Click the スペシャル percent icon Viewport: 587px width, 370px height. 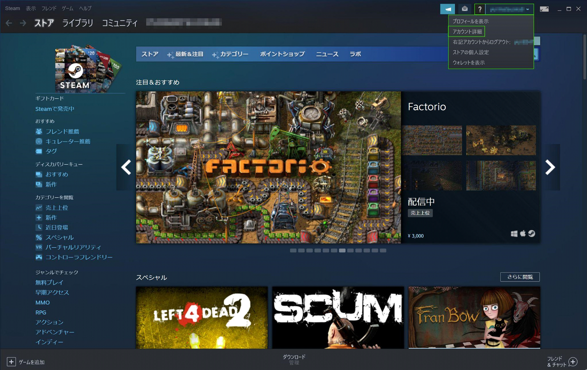tap(39, 237)
